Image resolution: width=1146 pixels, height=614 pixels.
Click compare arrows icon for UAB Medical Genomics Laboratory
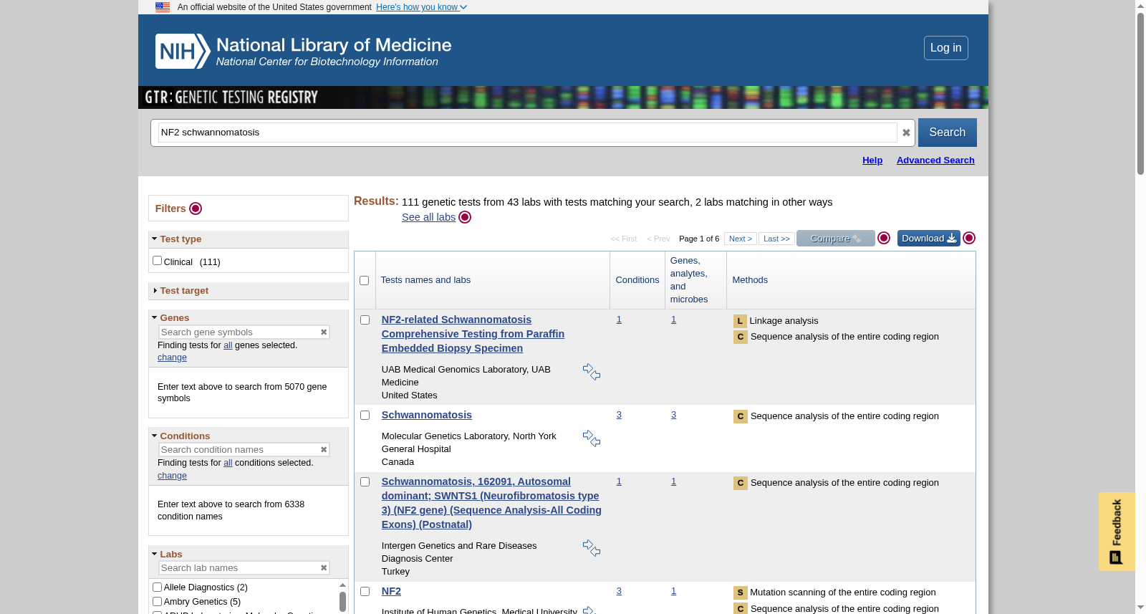592,372
